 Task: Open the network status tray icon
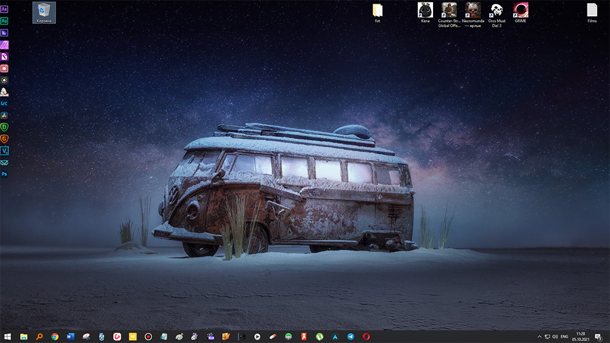pos(547,337)
